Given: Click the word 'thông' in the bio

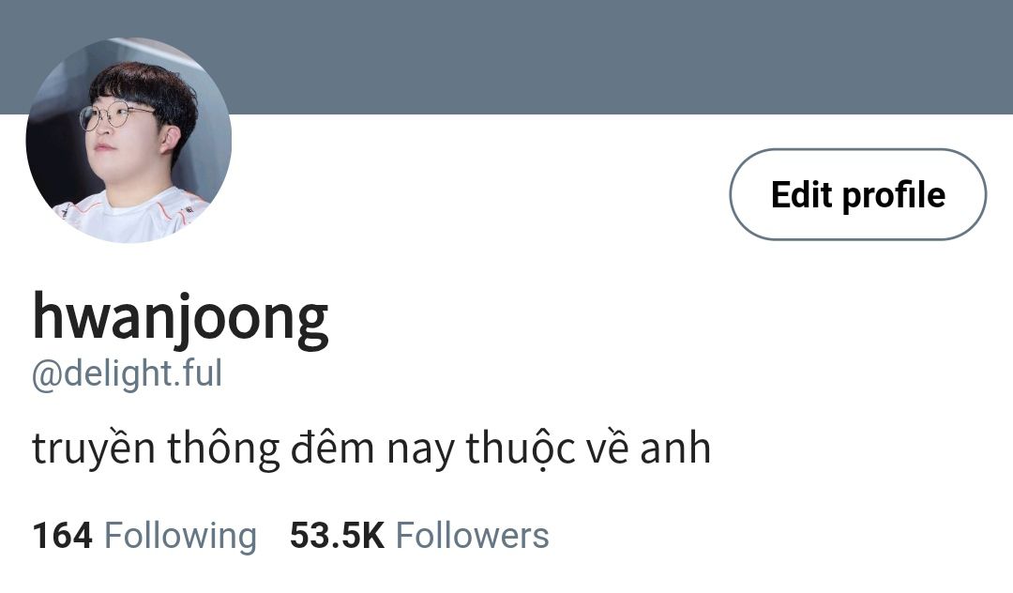Looking at the screenshot, I should 223,448.
